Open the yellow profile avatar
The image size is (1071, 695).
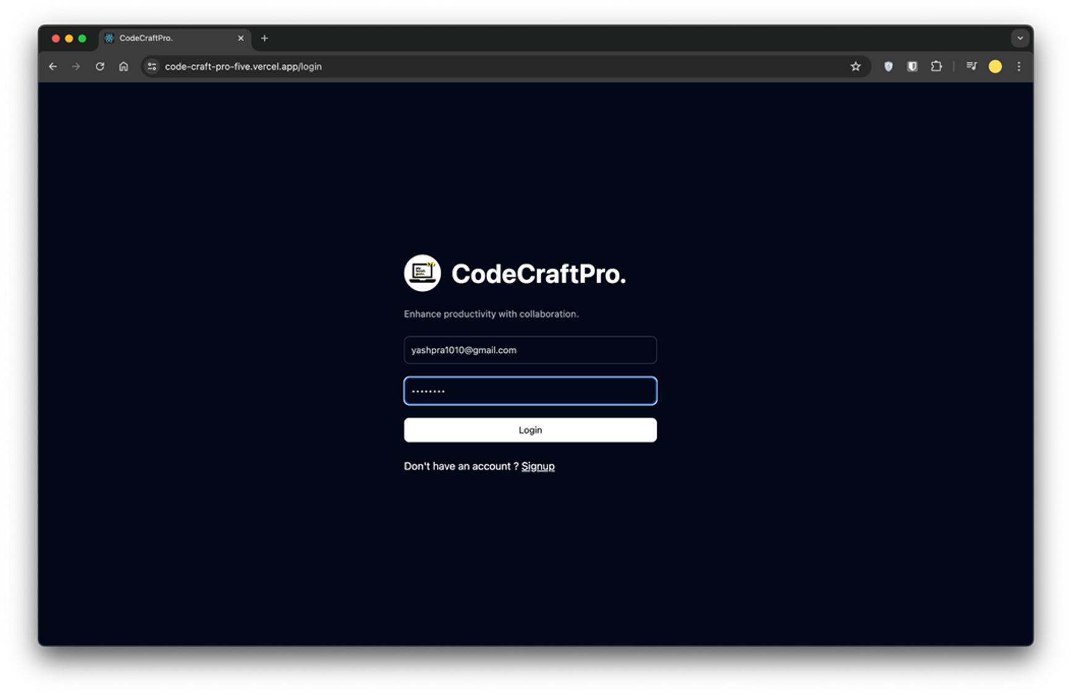(995, 67)
